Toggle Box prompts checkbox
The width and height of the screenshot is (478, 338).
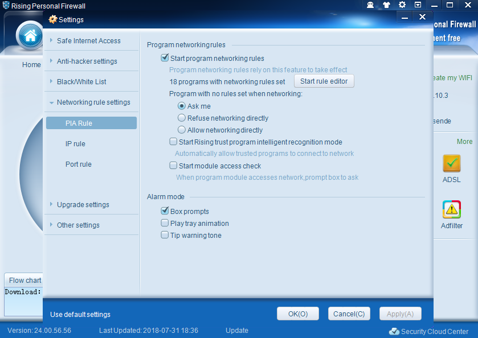click(x=165, y=211)
